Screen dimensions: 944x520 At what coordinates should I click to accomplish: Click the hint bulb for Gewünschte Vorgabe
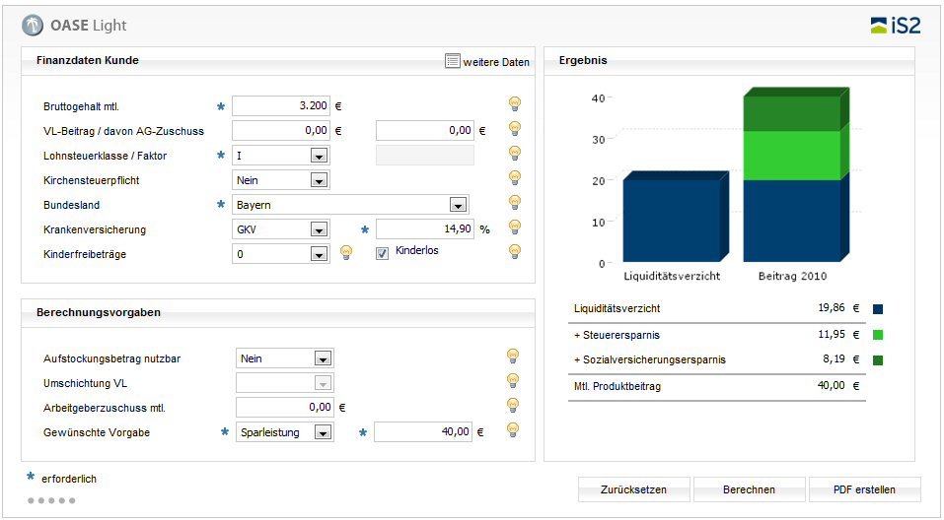click(513, 430)
